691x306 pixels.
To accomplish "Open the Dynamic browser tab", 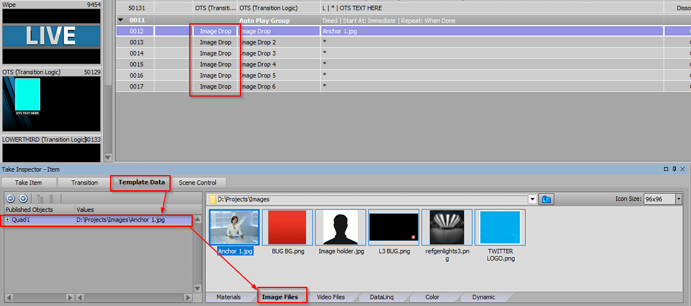I will tap(483, 297).
